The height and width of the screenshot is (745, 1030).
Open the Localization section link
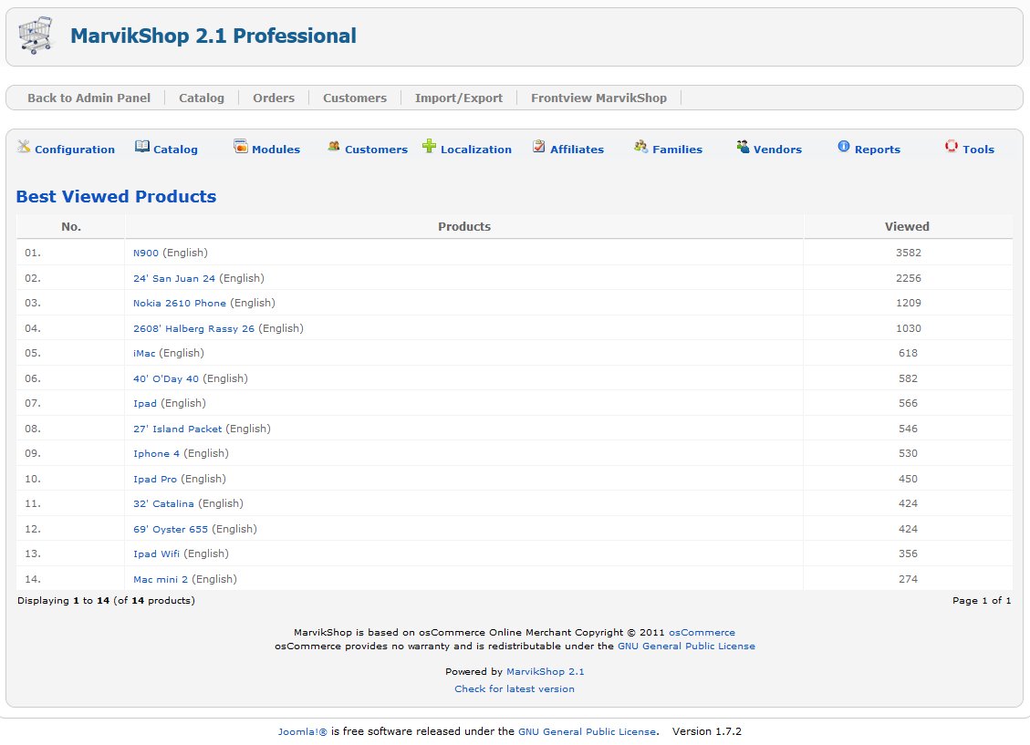coord(476,150)
